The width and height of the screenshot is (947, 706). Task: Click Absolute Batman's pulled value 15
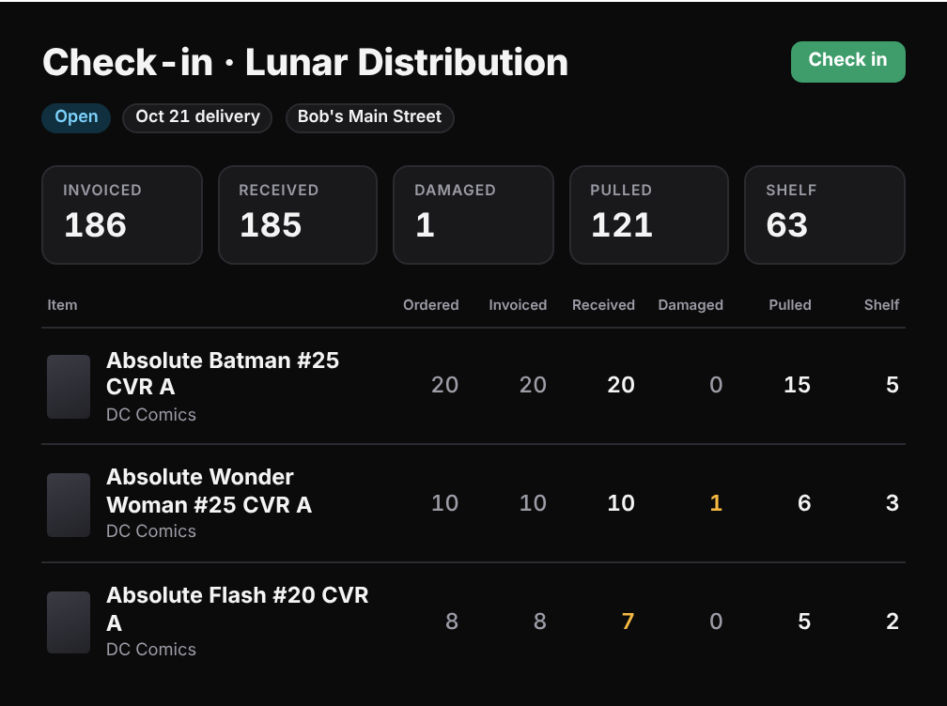(798, 385)
